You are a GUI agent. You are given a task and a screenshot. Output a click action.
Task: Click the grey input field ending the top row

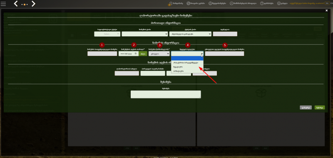click(225, 34)
